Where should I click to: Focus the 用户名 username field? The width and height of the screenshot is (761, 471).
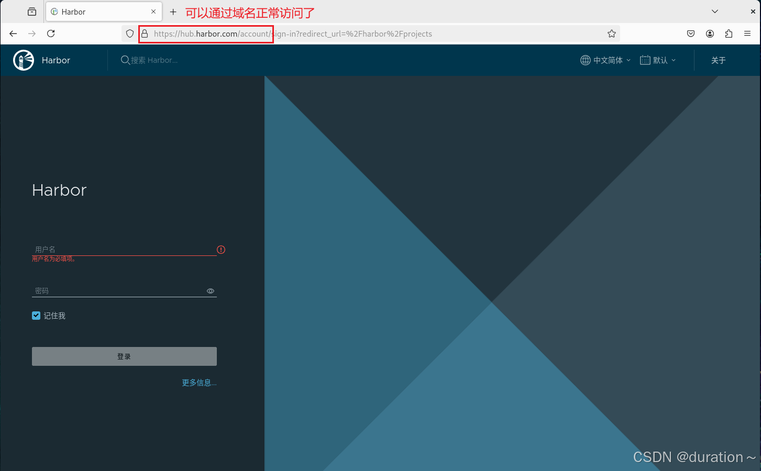coord(124,249)
